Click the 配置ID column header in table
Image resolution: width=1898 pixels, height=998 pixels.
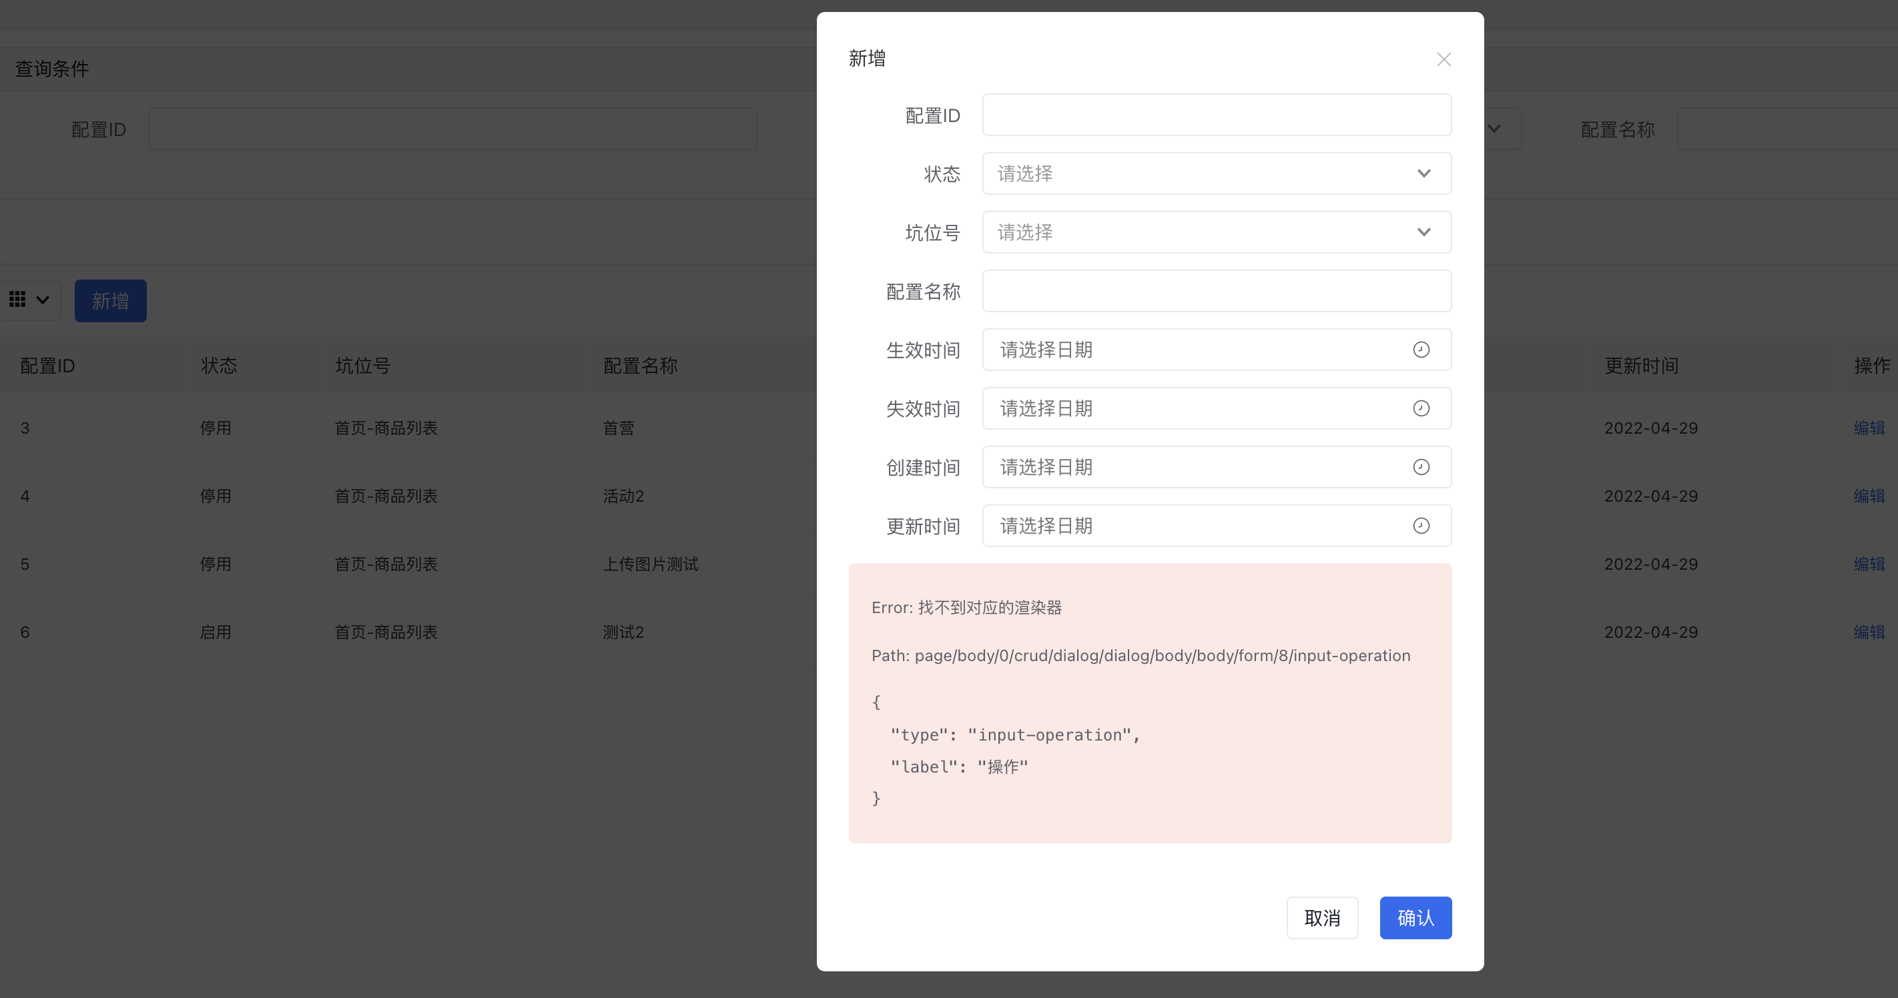pyautogui.click(x=47, y=366)
